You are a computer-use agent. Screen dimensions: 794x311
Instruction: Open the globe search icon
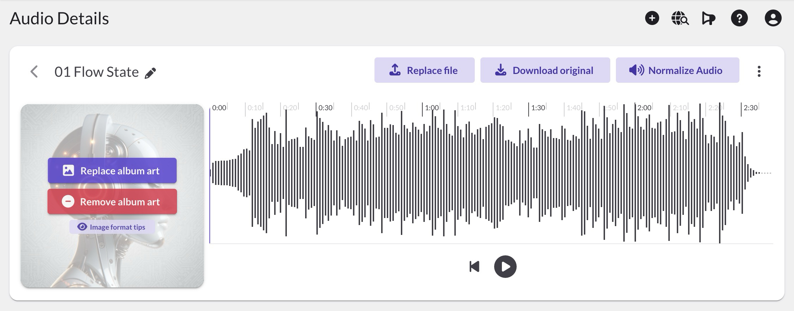(680, 18)
